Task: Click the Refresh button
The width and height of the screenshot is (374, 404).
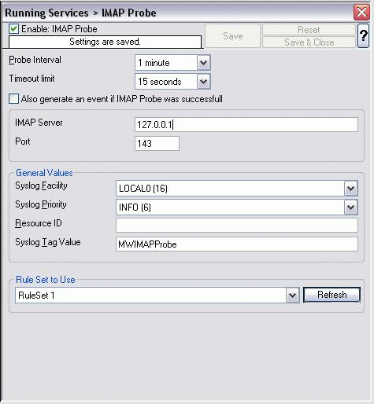Action: click(331, 295)
